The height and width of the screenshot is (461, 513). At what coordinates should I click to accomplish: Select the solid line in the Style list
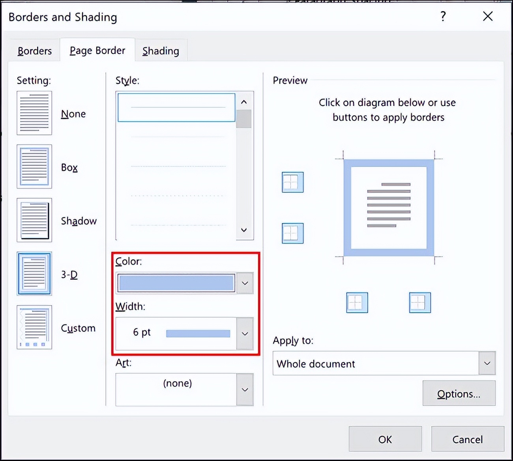[176, 107]
